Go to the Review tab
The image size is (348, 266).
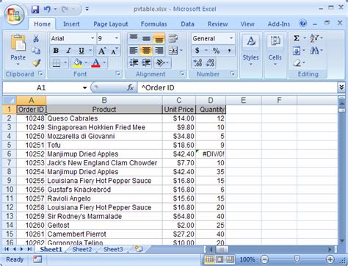217,24
